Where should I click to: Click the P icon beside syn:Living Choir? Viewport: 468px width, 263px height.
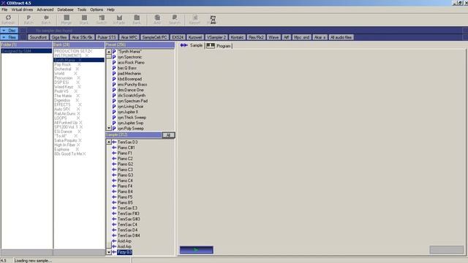[x=114, y=107]
